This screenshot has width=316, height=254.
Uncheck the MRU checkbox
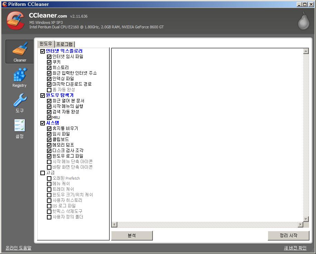click(49, 117)
